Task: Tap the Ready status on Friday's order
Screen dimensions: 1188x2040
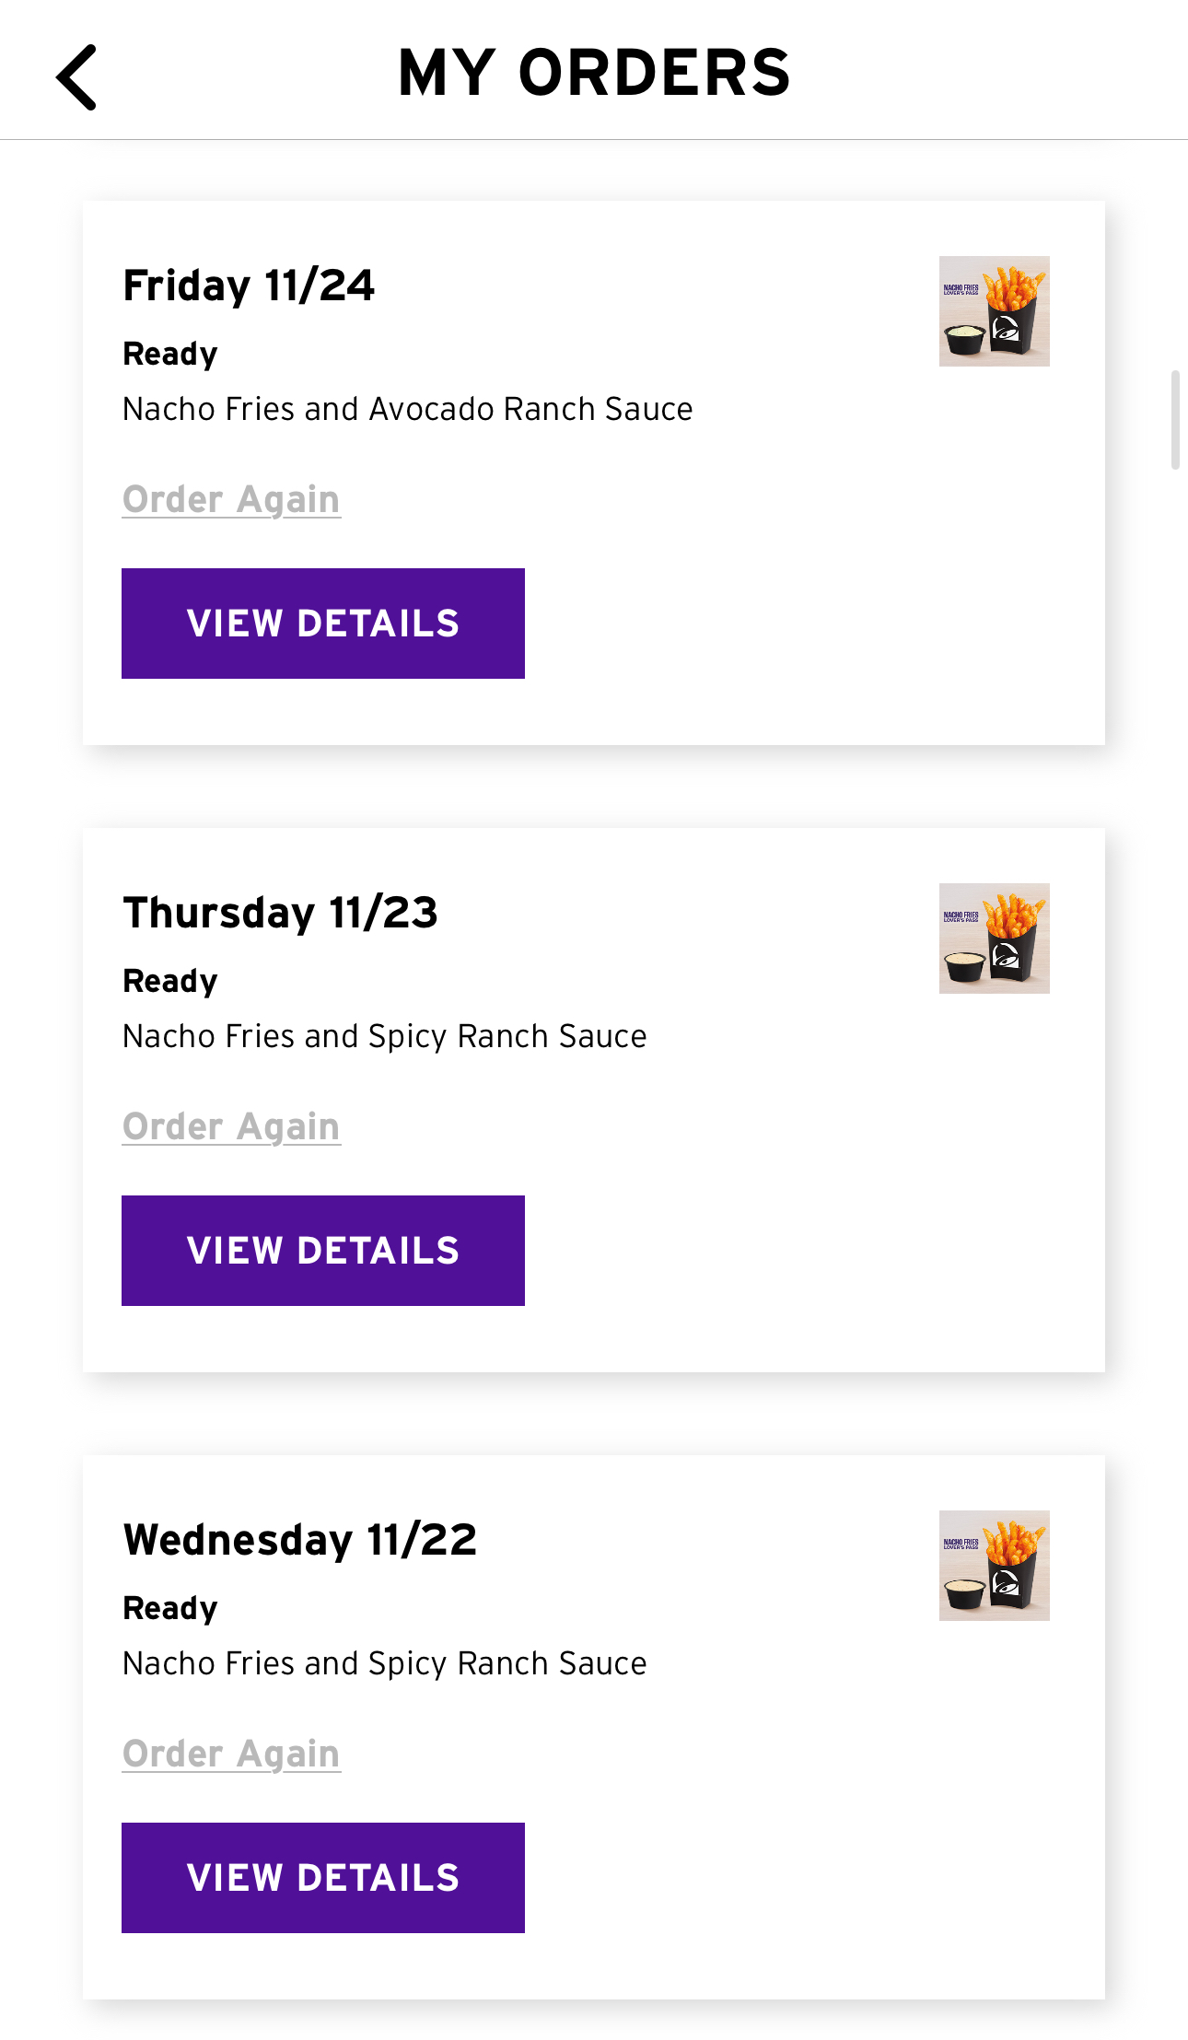Action: pos(170,354)
